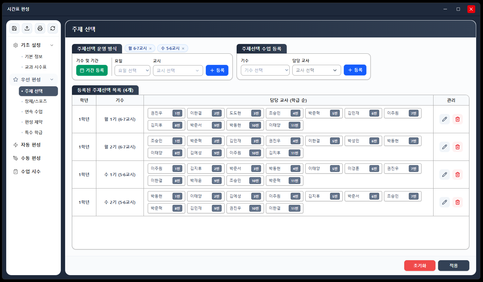Open the 기수 선택 dropdown
483x282 pixels.
(265, 70)
